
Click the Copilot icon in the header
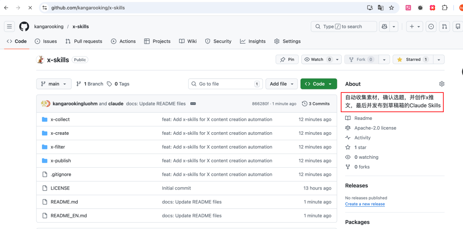click(385, 27)
